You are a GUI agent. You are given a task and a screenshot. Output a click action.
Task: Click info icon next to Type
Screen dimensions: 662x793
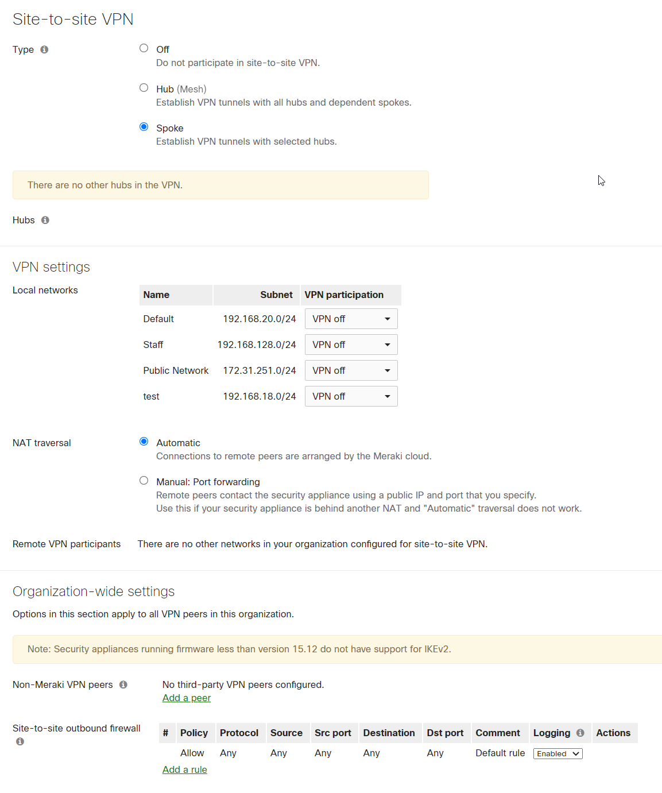click(44, 49)
